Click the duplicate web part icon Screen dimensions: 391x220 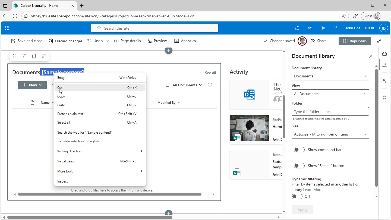tap(34, 56)
